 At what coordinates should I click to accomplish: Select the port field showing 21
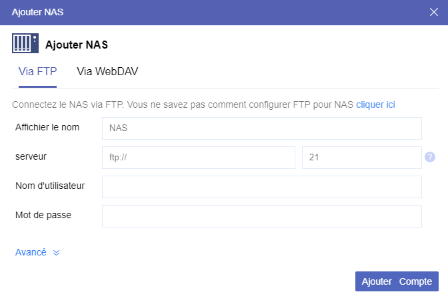click(361, 158)
